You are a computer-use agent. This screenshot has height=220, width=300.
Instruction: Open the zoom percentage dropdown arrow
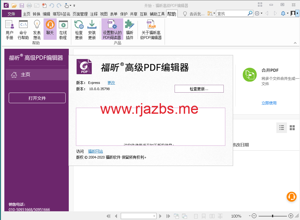coord(250,216)
